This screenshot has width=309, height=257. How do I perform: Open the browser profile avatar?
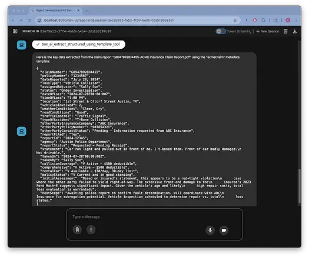pyautogui.click(x=288, y=20)
